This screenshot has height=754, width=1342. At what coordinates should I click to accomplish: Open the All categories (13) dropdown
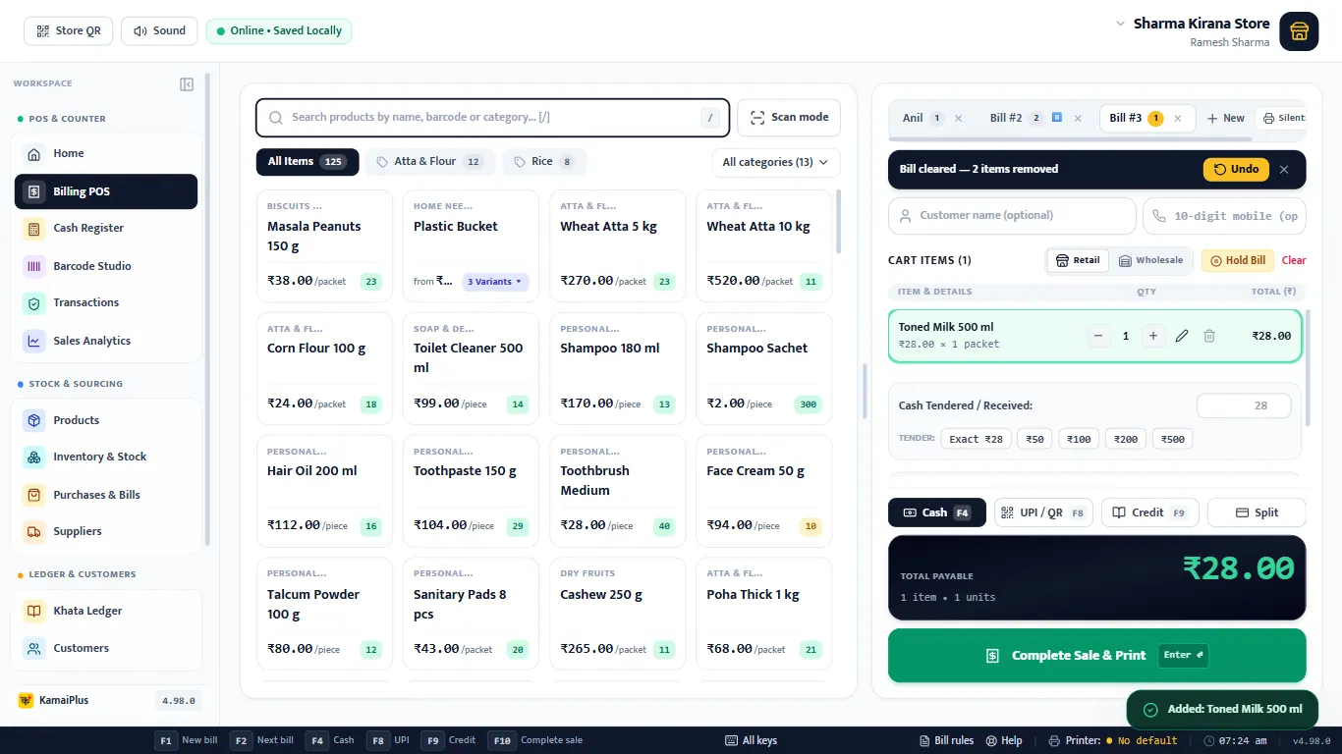776,162
